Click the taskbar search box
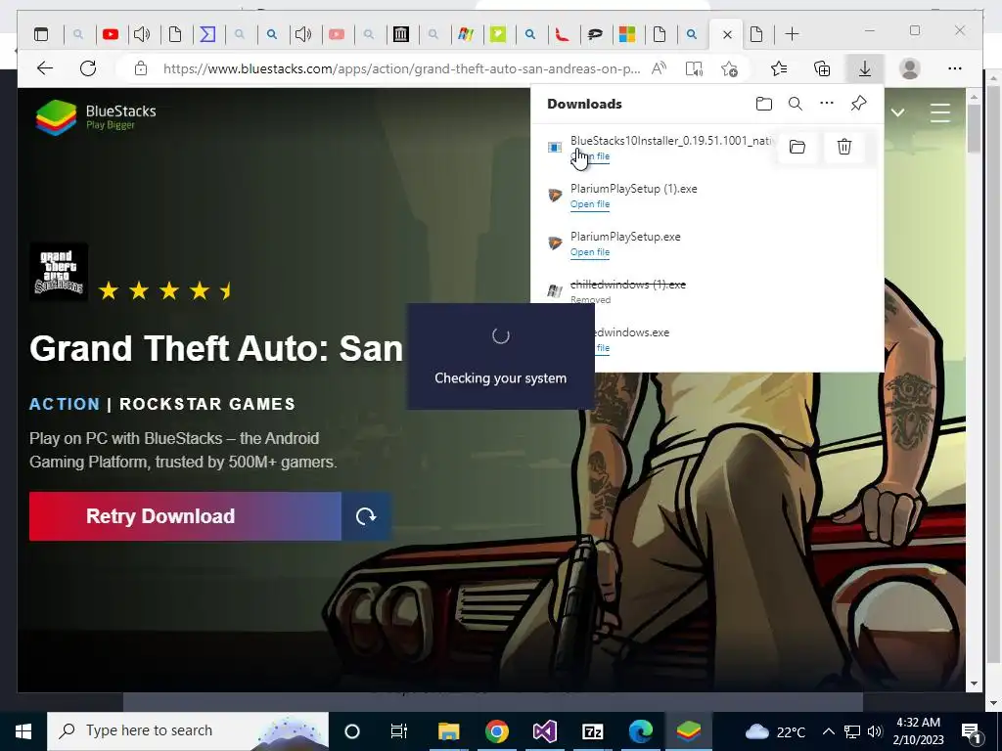This screenshot has height=751, width=1002. (x=188, y=731)
